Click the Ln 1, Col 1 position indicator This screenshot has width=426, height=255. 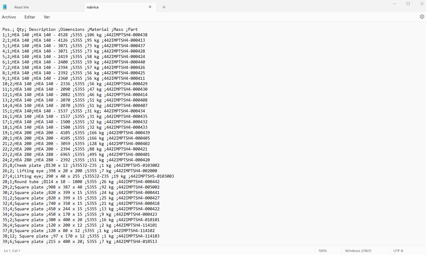[12, 251]
